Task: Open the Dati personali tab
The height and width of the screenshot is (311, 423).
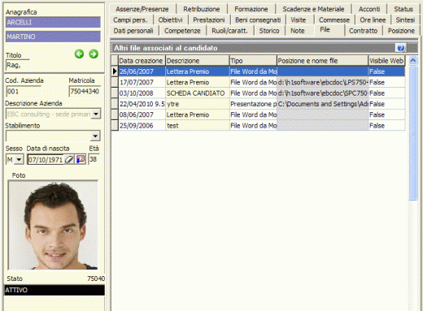Action: 133,31
